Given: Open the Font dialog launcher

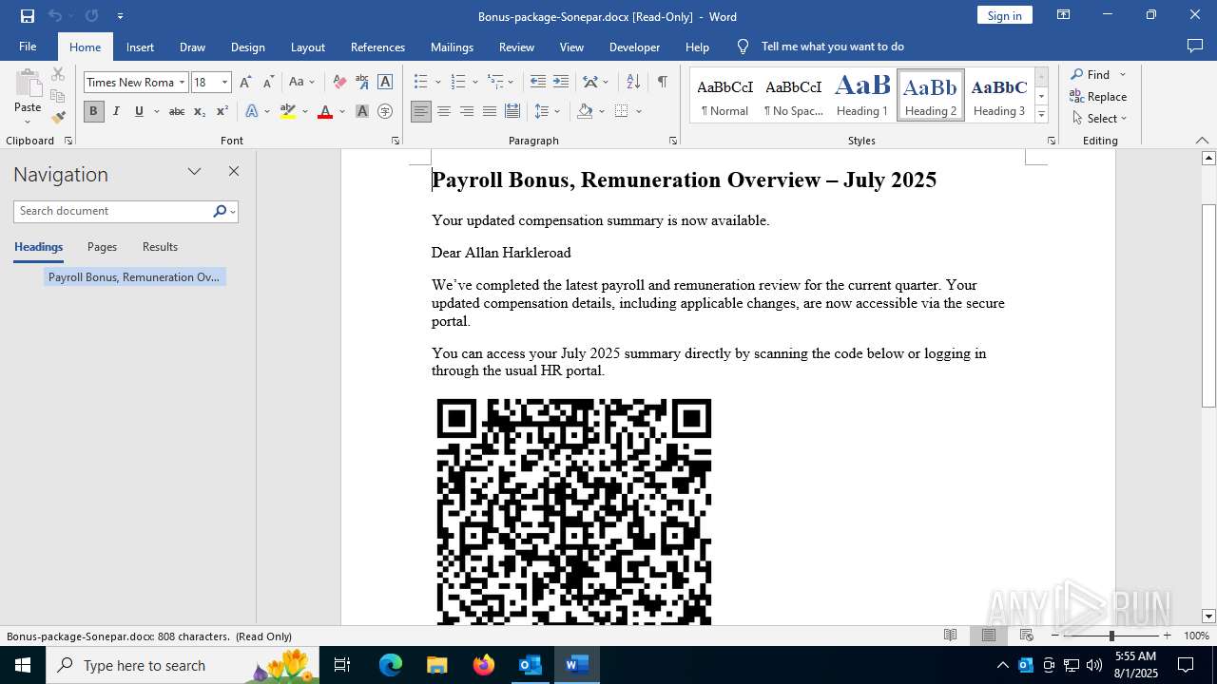Looking at the screenshot, I should 396,141.
